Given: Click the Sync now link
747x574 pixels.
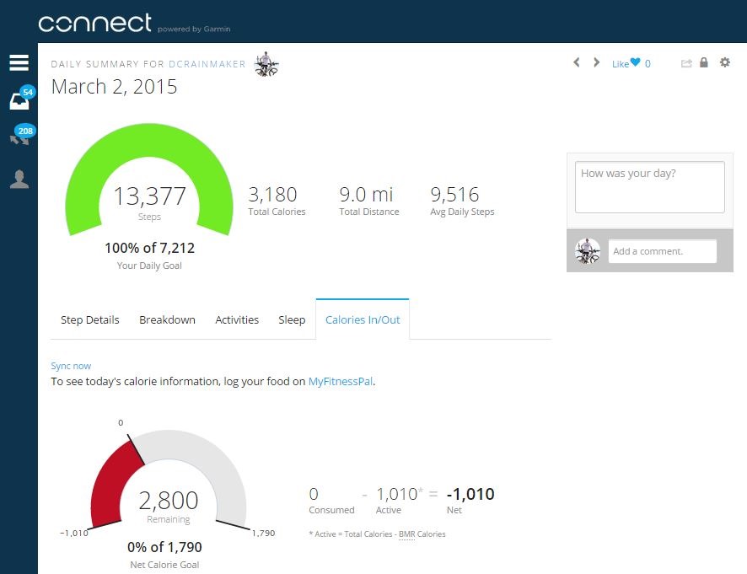Looking at the screenshot, I should coord(71,366).
